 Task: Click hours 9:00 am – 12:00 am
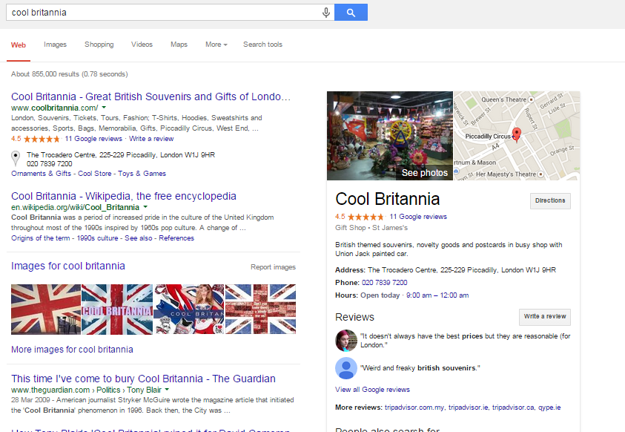(437, 295)
